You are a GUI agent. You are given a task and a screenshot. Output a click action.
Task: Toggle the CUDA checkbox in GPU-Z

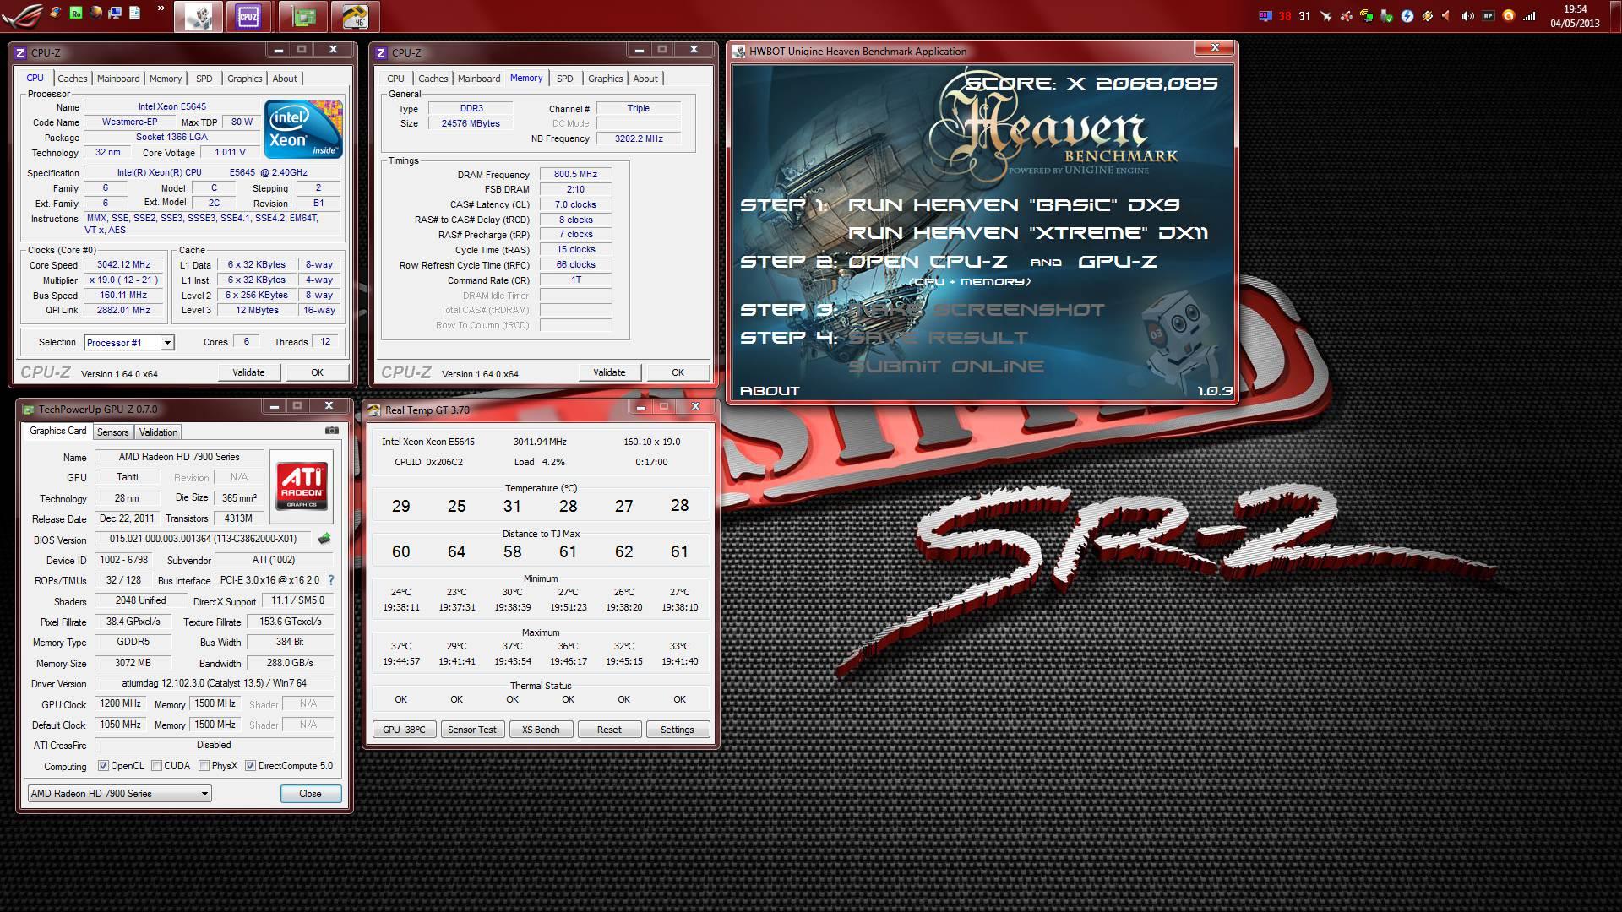tap(156, 766)
